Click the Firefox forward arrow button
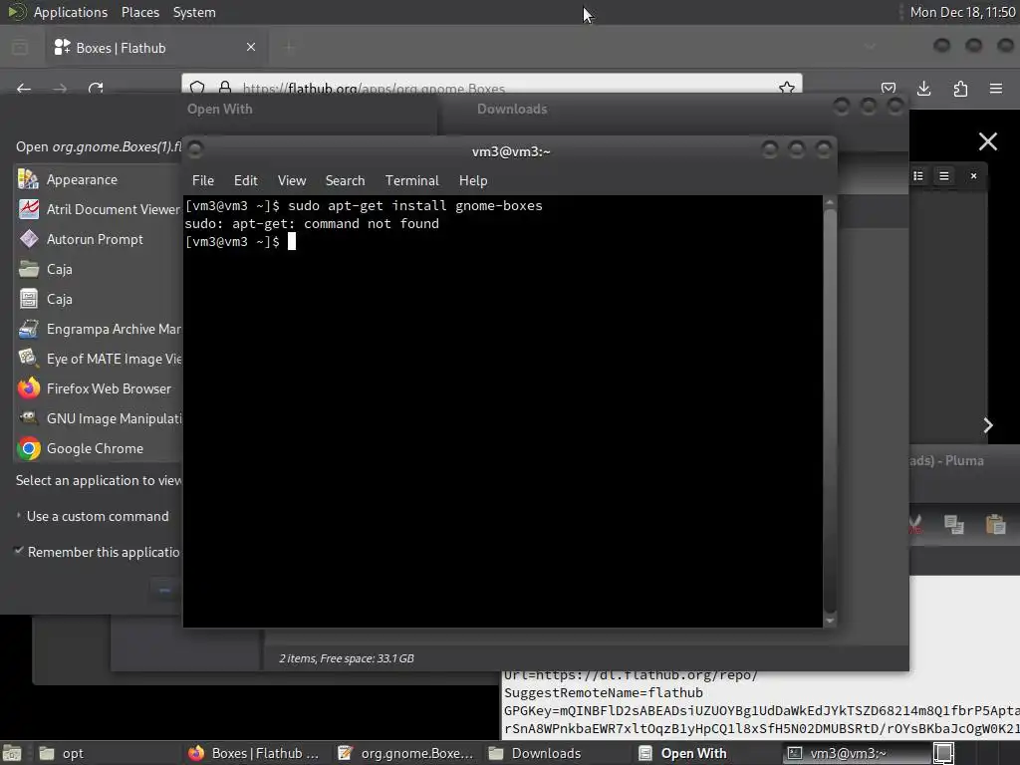This screenshot has height=765, width=1020. coord(60,89)
